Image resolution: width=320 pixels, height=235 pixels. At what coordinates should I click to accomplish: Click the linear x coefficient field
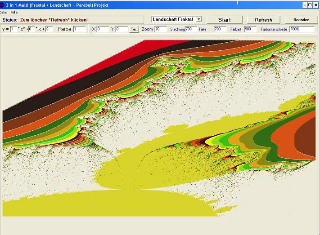click(31, 29)
